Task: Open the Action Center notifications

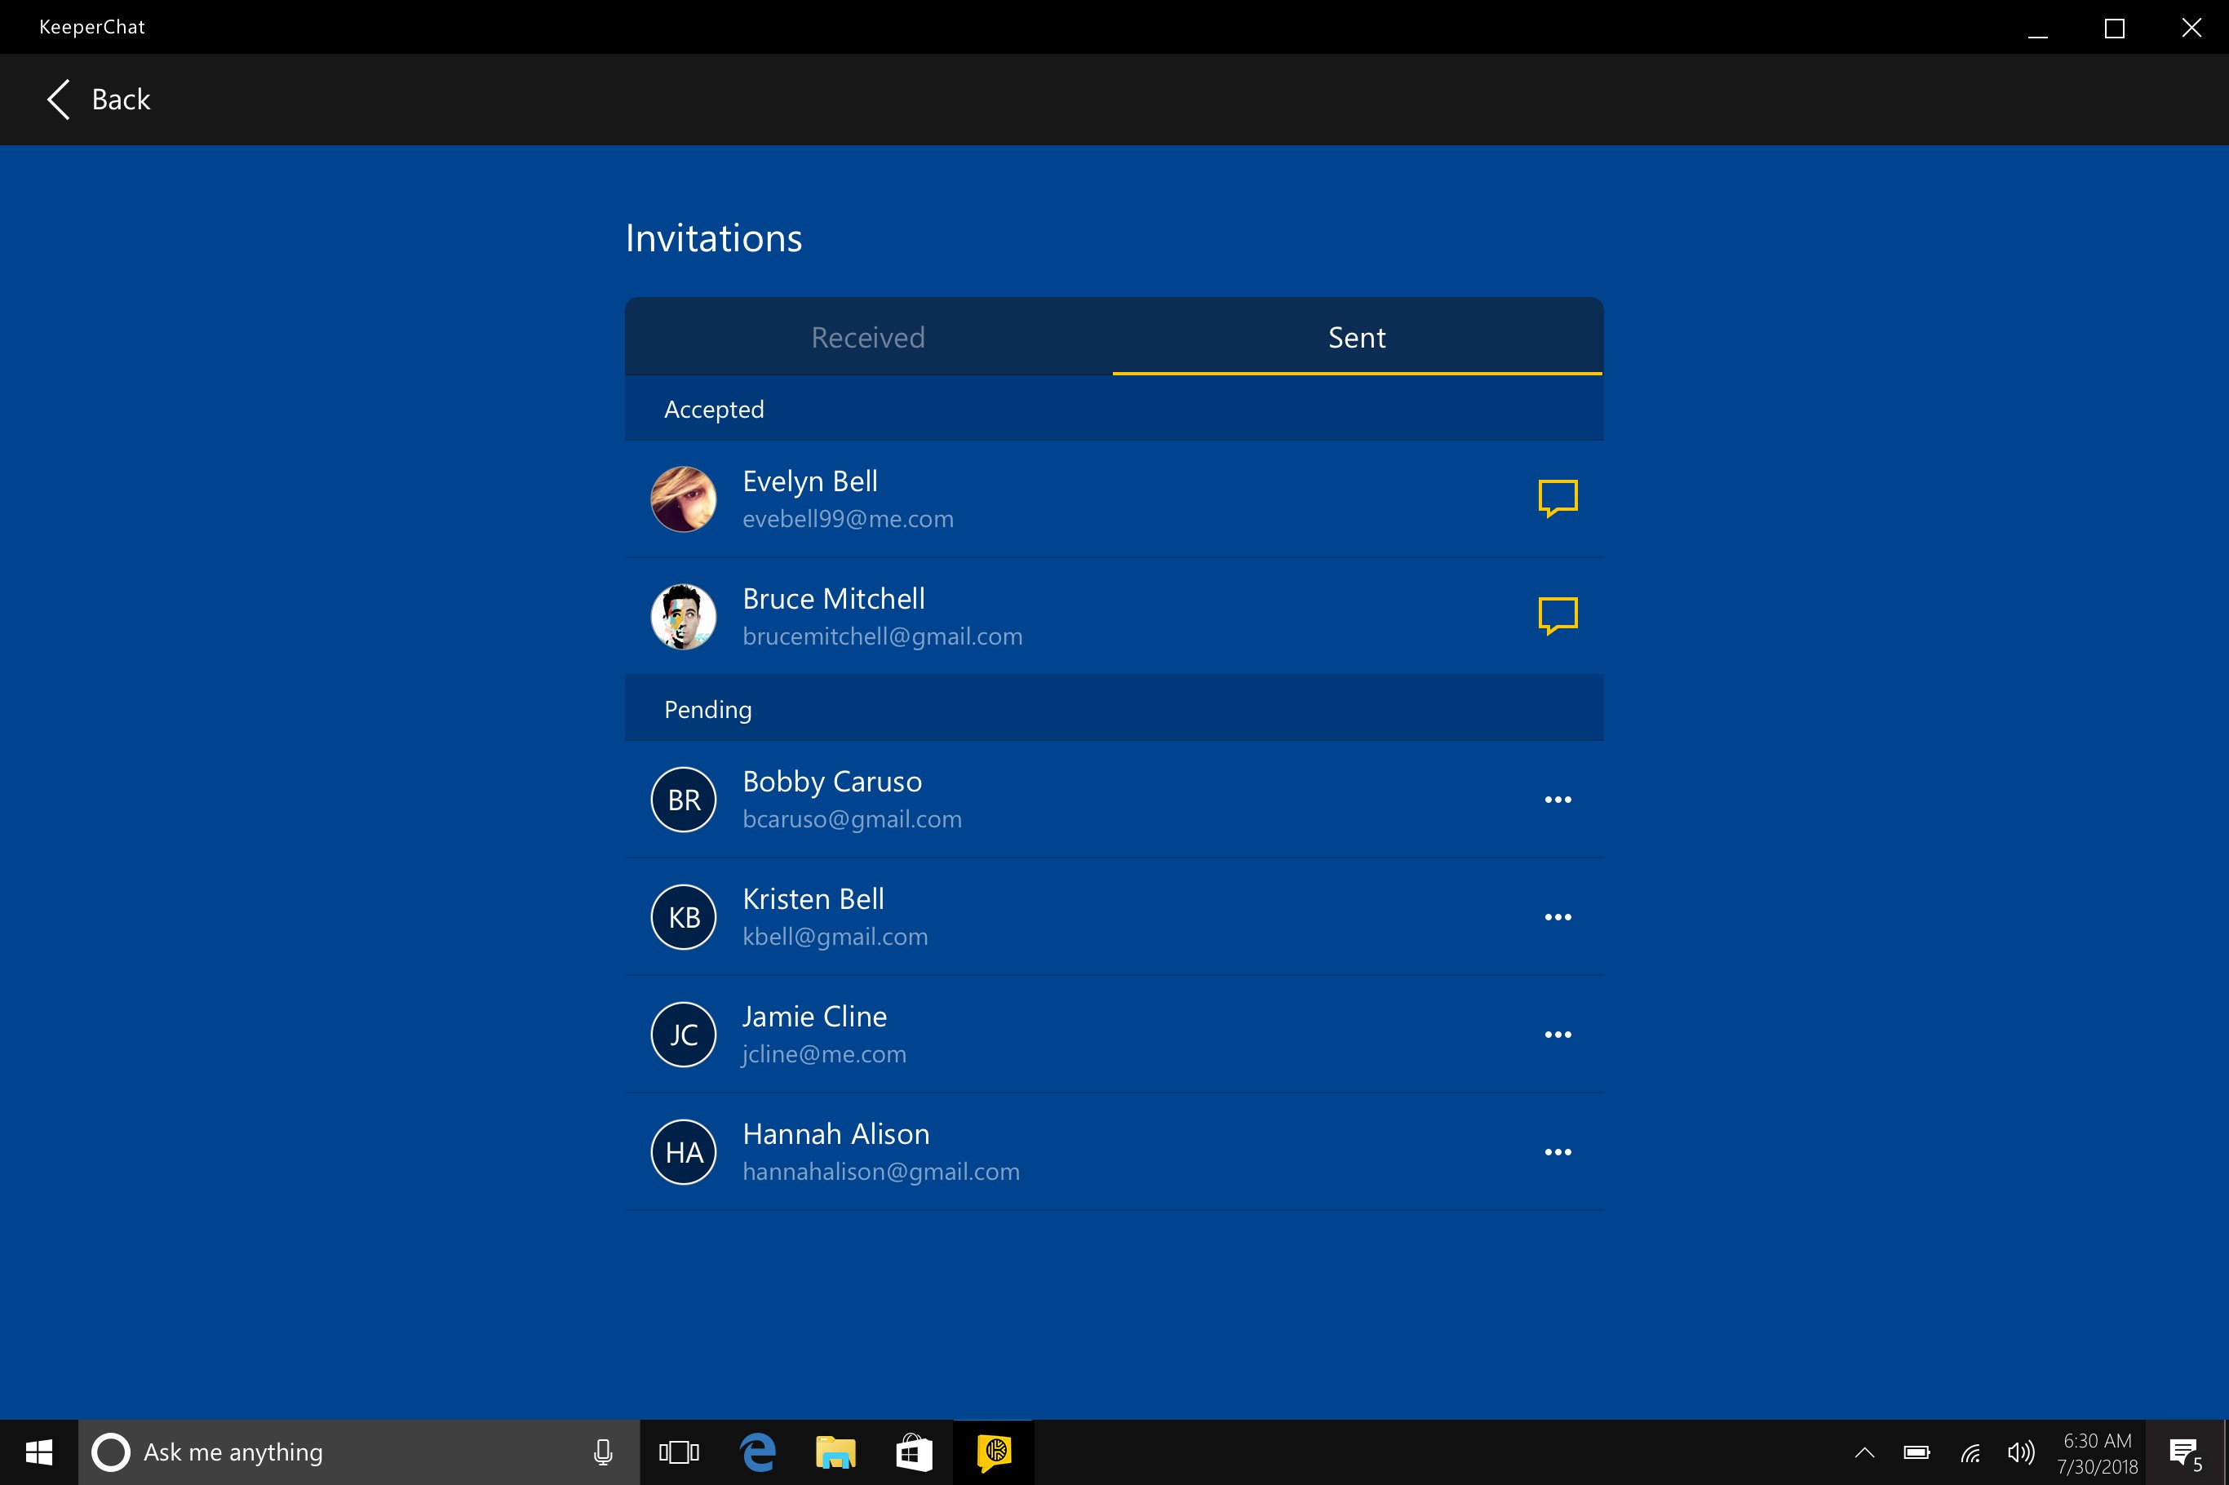Action: (2182, 1451)
